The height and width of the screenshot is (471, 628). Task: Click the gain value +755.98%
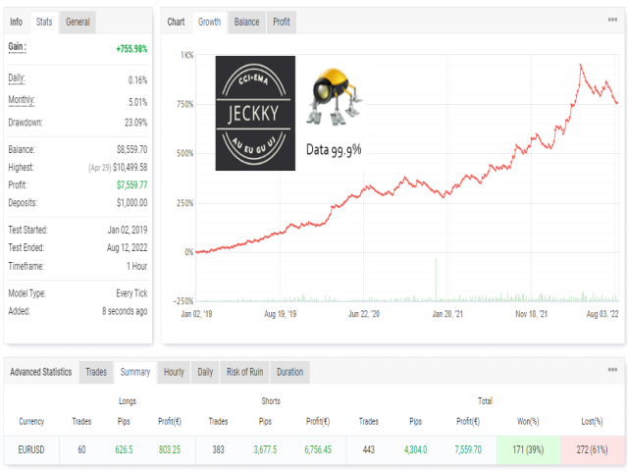[x=131, y=49]
